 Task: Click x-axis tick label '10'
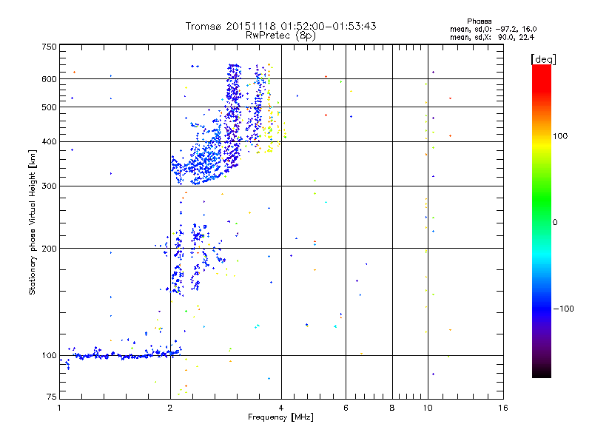[428, 408]
